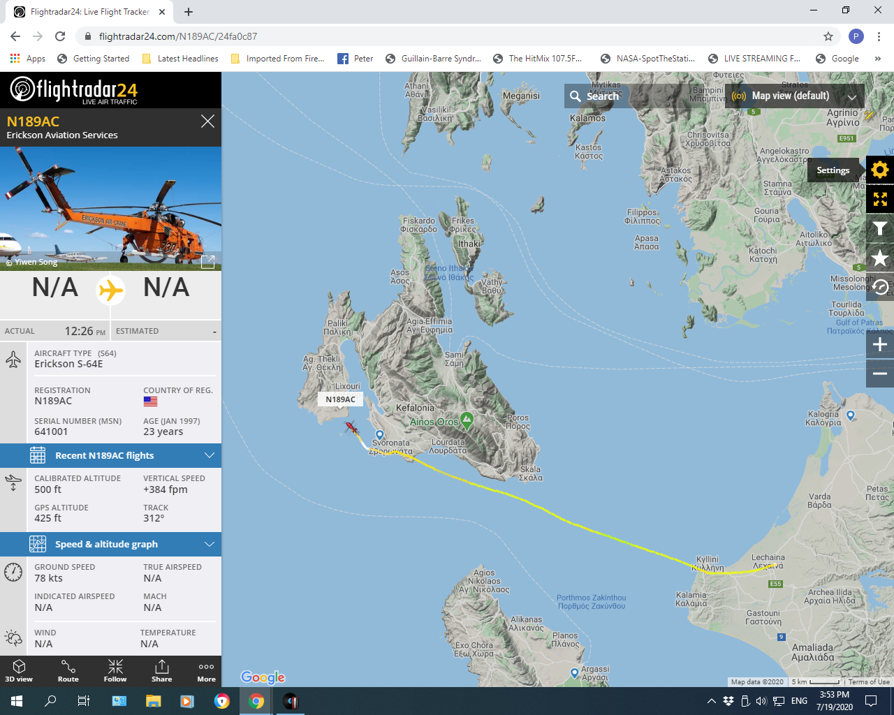Click the browser address bar
Image resolution: width=894 pixels, height=715 pixels.
pos(447,36)
